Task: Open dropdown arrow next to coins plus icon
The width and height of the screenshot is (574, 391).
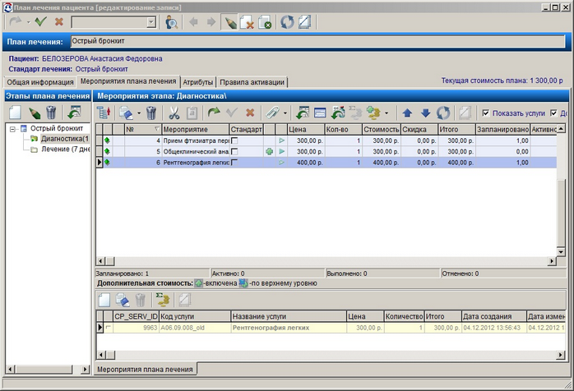Action: (387, 113)
